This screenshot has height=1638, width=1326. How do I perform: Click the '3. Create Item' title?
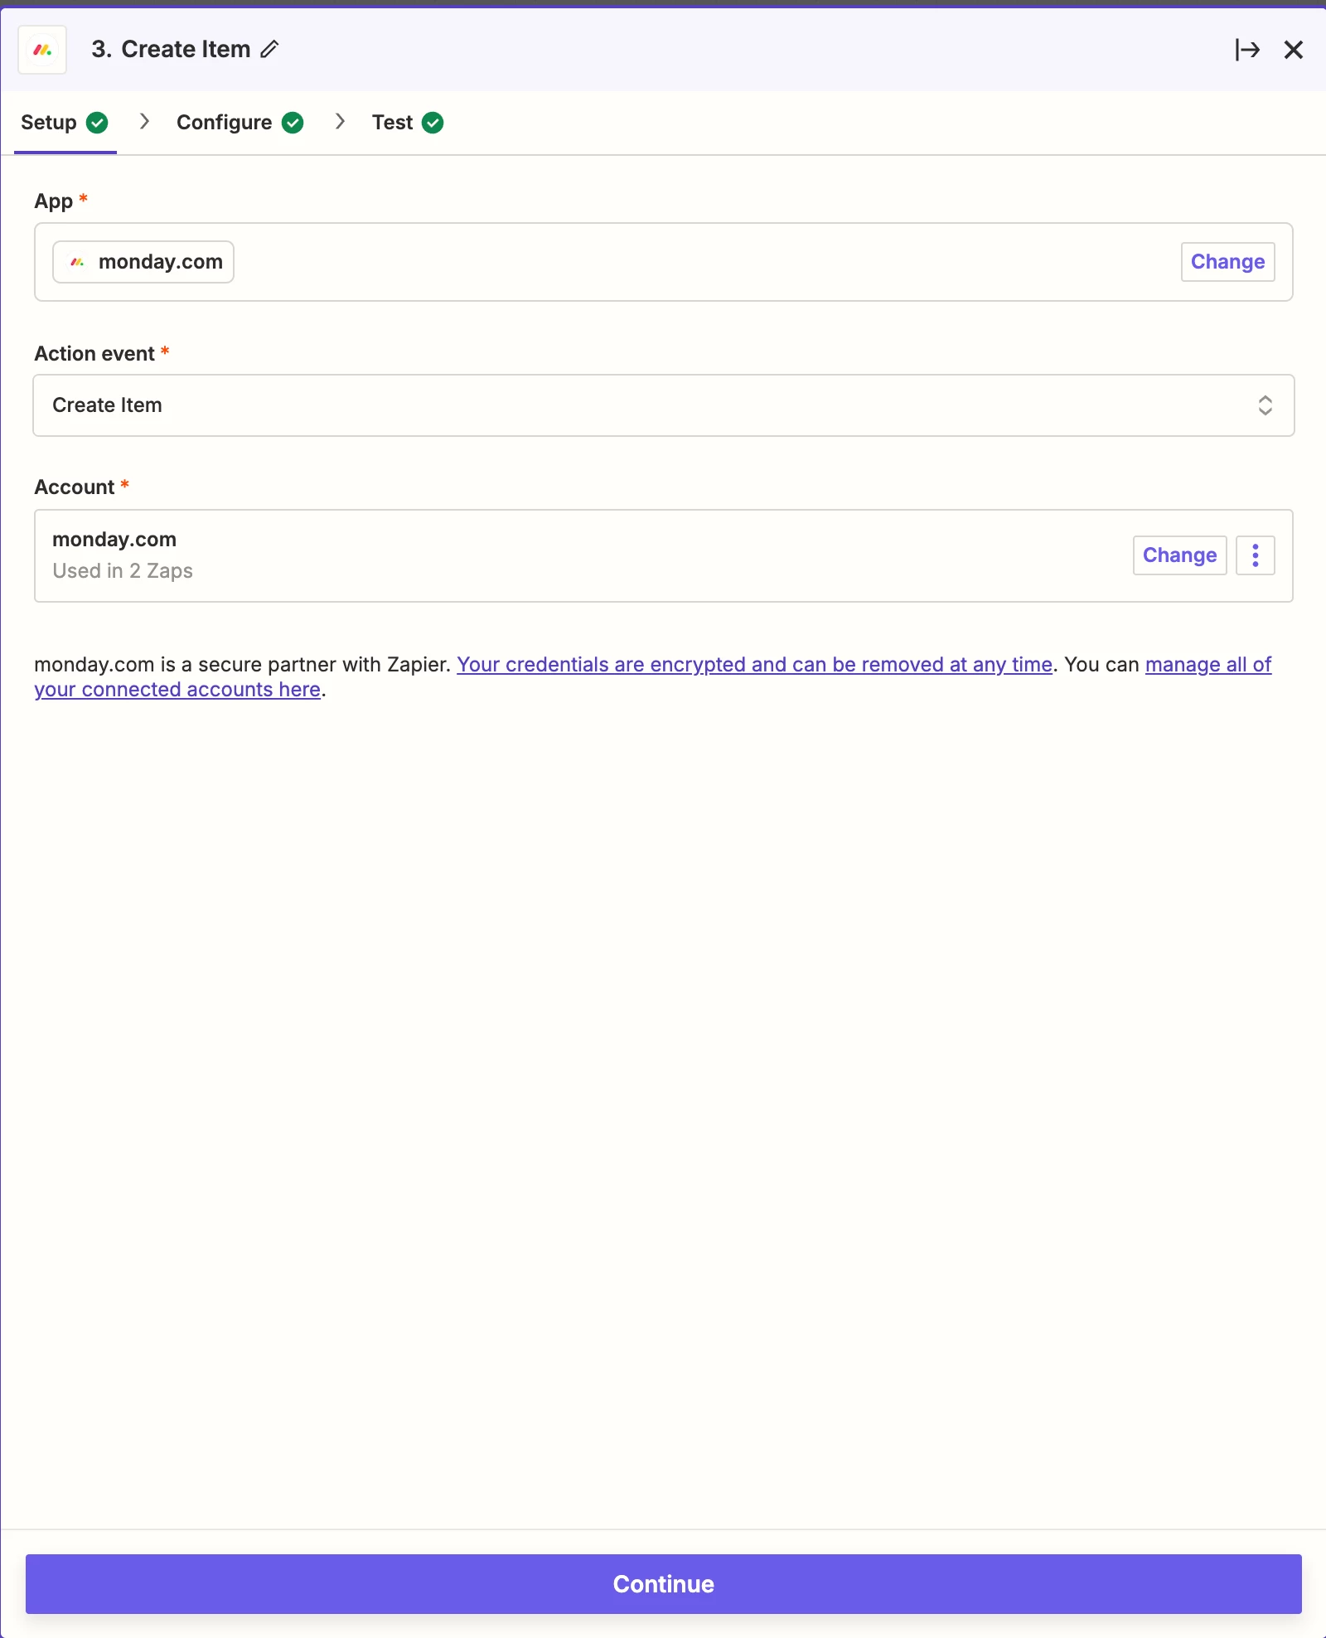171,50
